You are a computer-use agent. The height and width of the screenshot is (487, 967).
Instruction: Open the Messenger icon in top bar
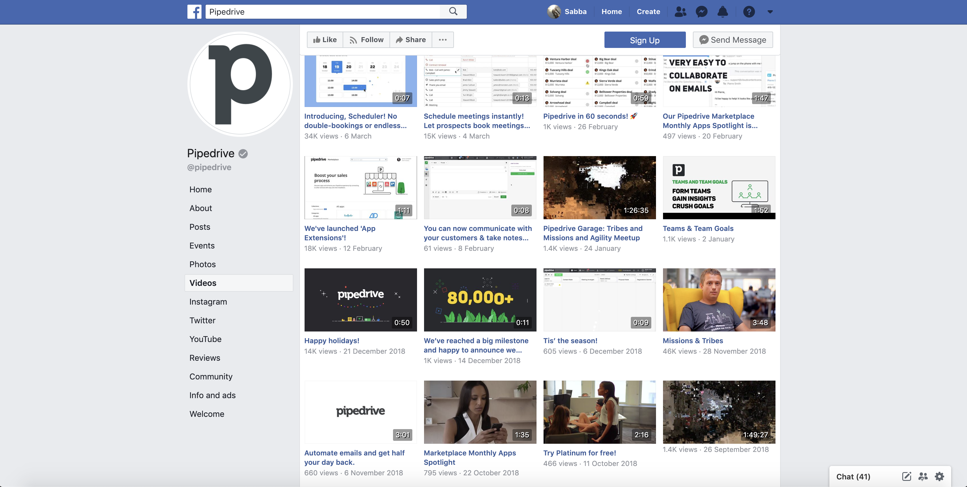[701, 12]
